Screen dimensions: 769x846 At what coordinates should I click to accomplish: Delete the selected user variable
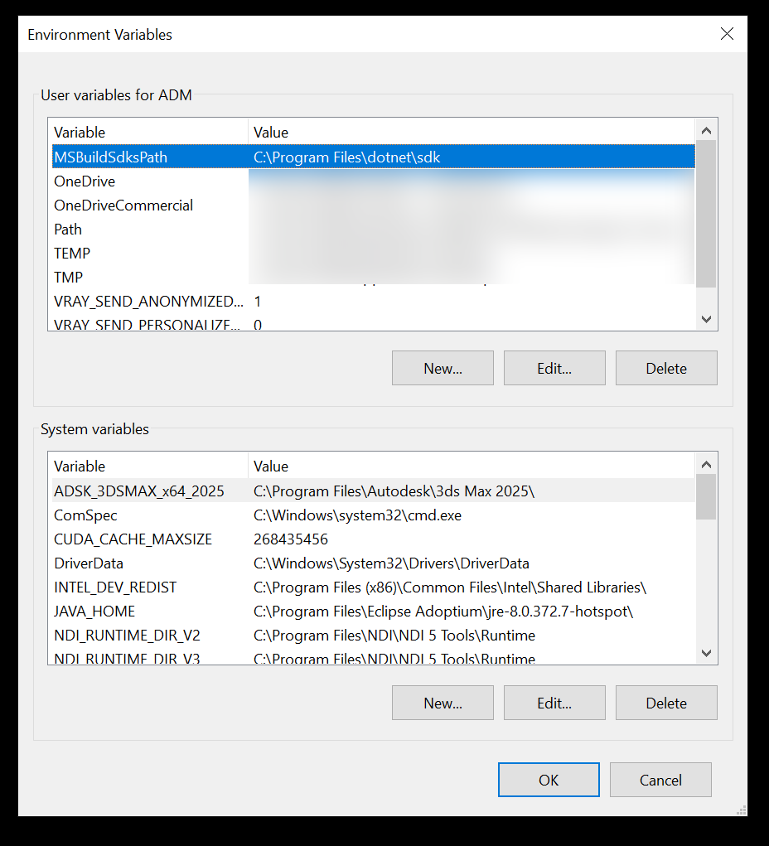click(665, 368)
